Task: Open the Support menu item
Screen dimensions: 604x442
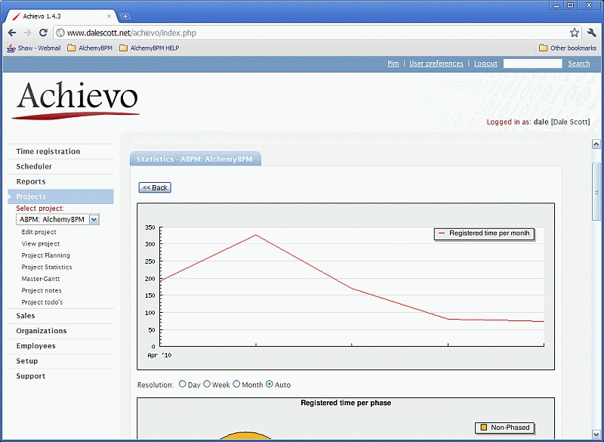Action: tap(31, 376)
